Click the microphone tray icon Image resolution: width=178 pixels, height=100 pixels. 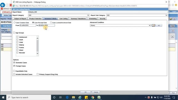point(152,97)
